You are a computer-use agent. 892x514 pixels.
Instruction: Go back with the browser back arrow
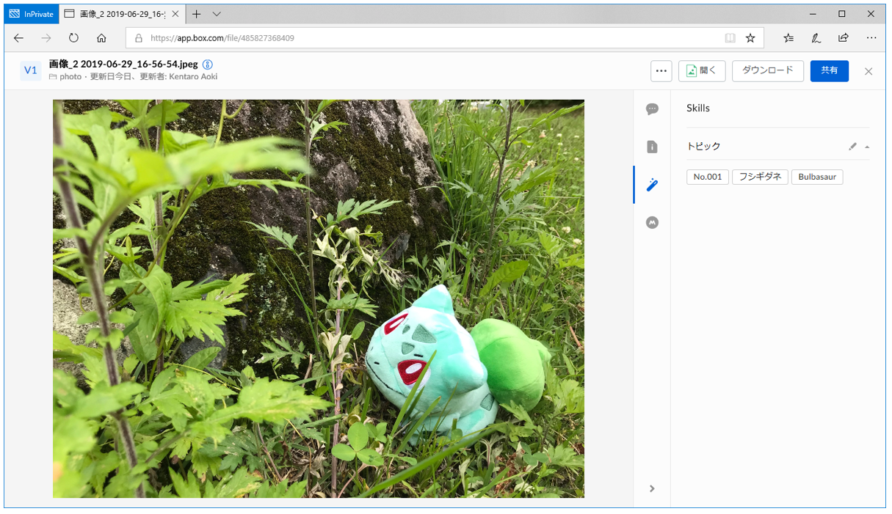pos(19,38)
